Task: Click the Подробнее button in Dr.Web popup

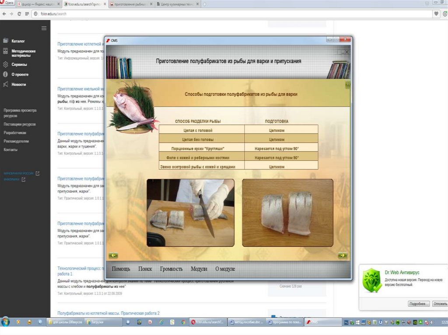Action: (x=418, y=304)
